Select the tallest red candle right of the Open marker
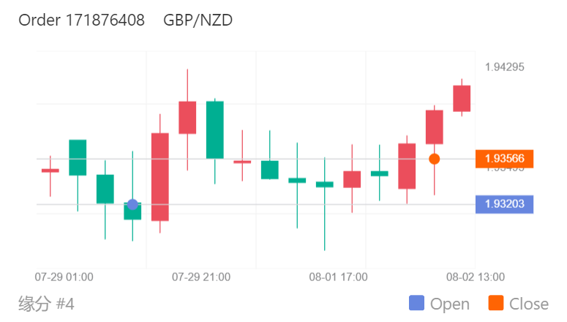The height and width of the screenshot is (322, 567). [x=160, y=176]
